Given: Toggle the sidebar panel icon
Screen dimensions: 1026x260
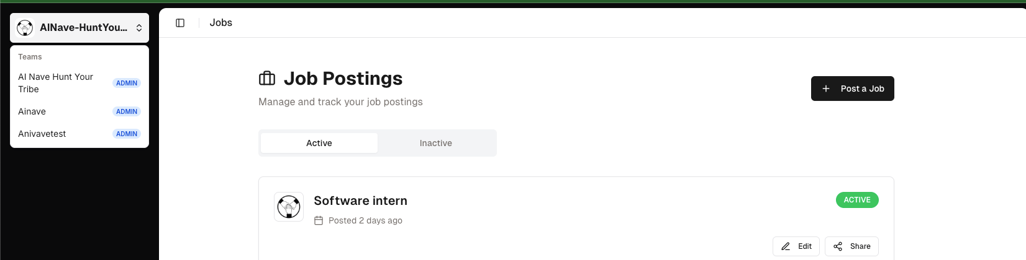Looking at the screenshot, I should click(x=180, y=23).
